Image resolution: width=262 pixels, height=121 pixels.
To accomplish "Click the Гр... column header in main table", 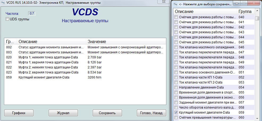I will pyautogui.click(x=10, y=41).
